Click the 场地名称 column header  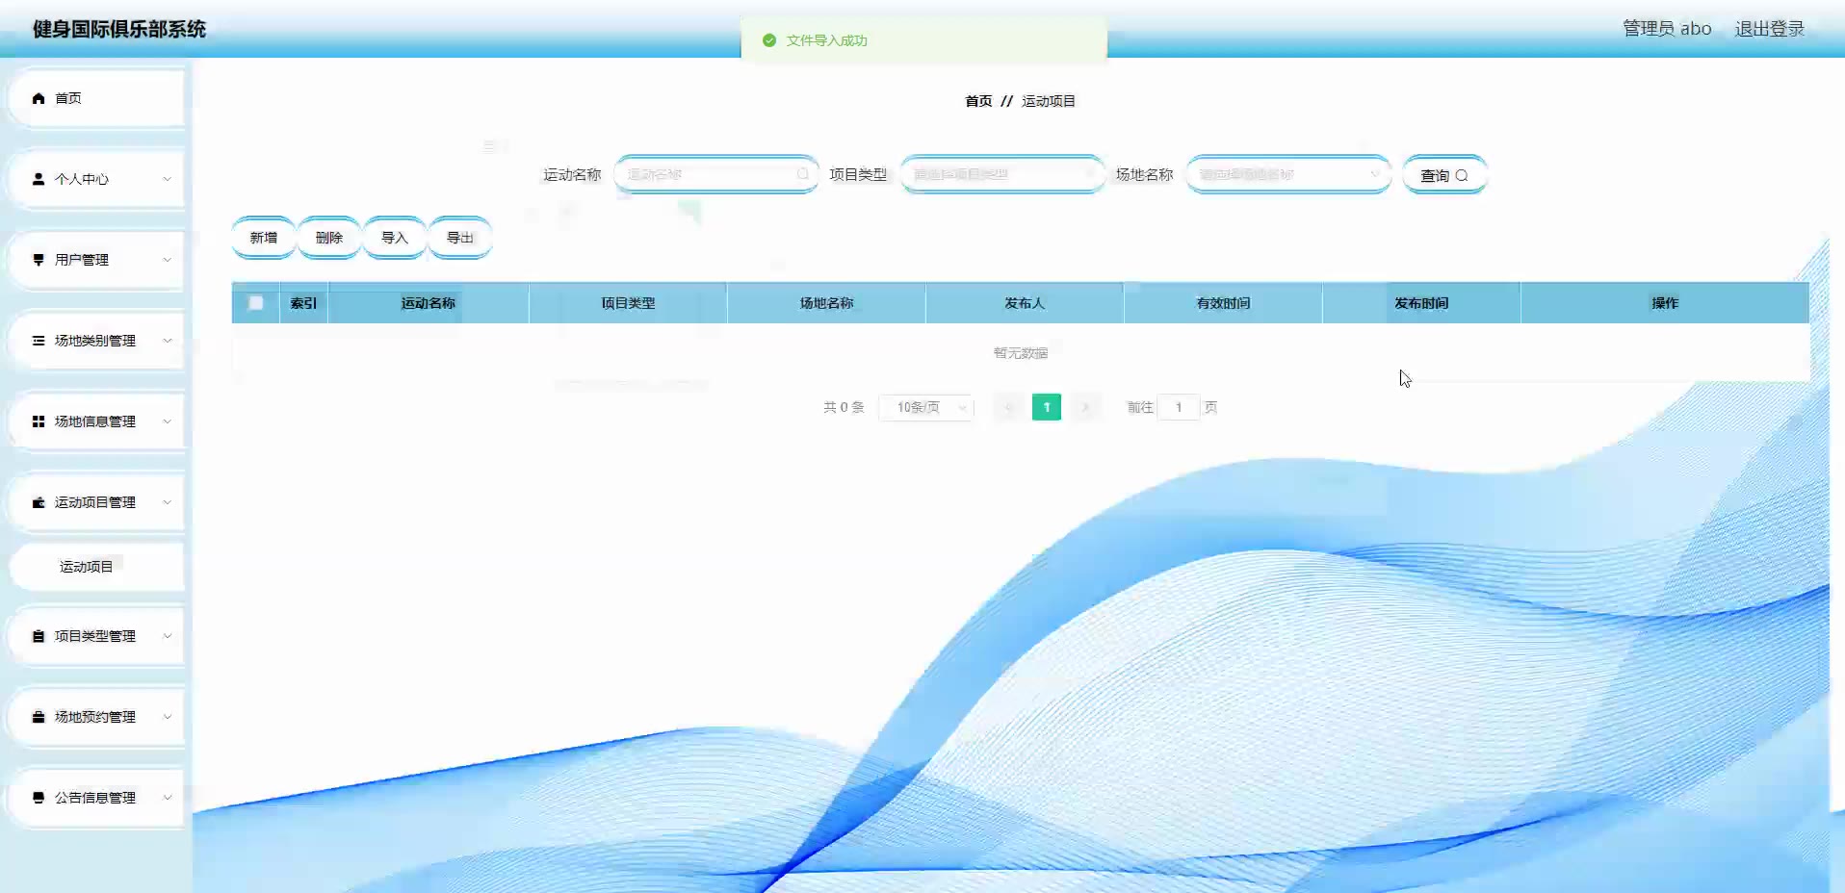(826, 303)
